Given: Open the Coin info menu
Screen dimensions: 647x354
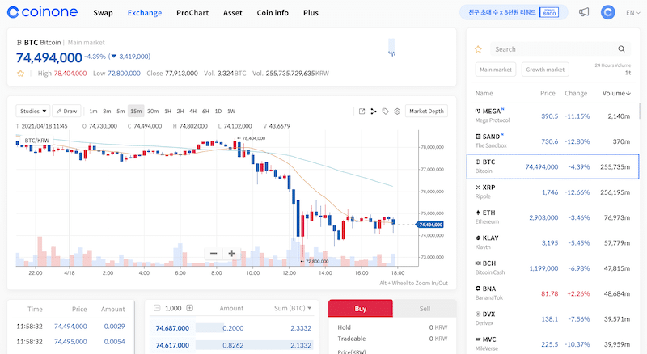Looking at the screenshot, I should tap(273, 13).
